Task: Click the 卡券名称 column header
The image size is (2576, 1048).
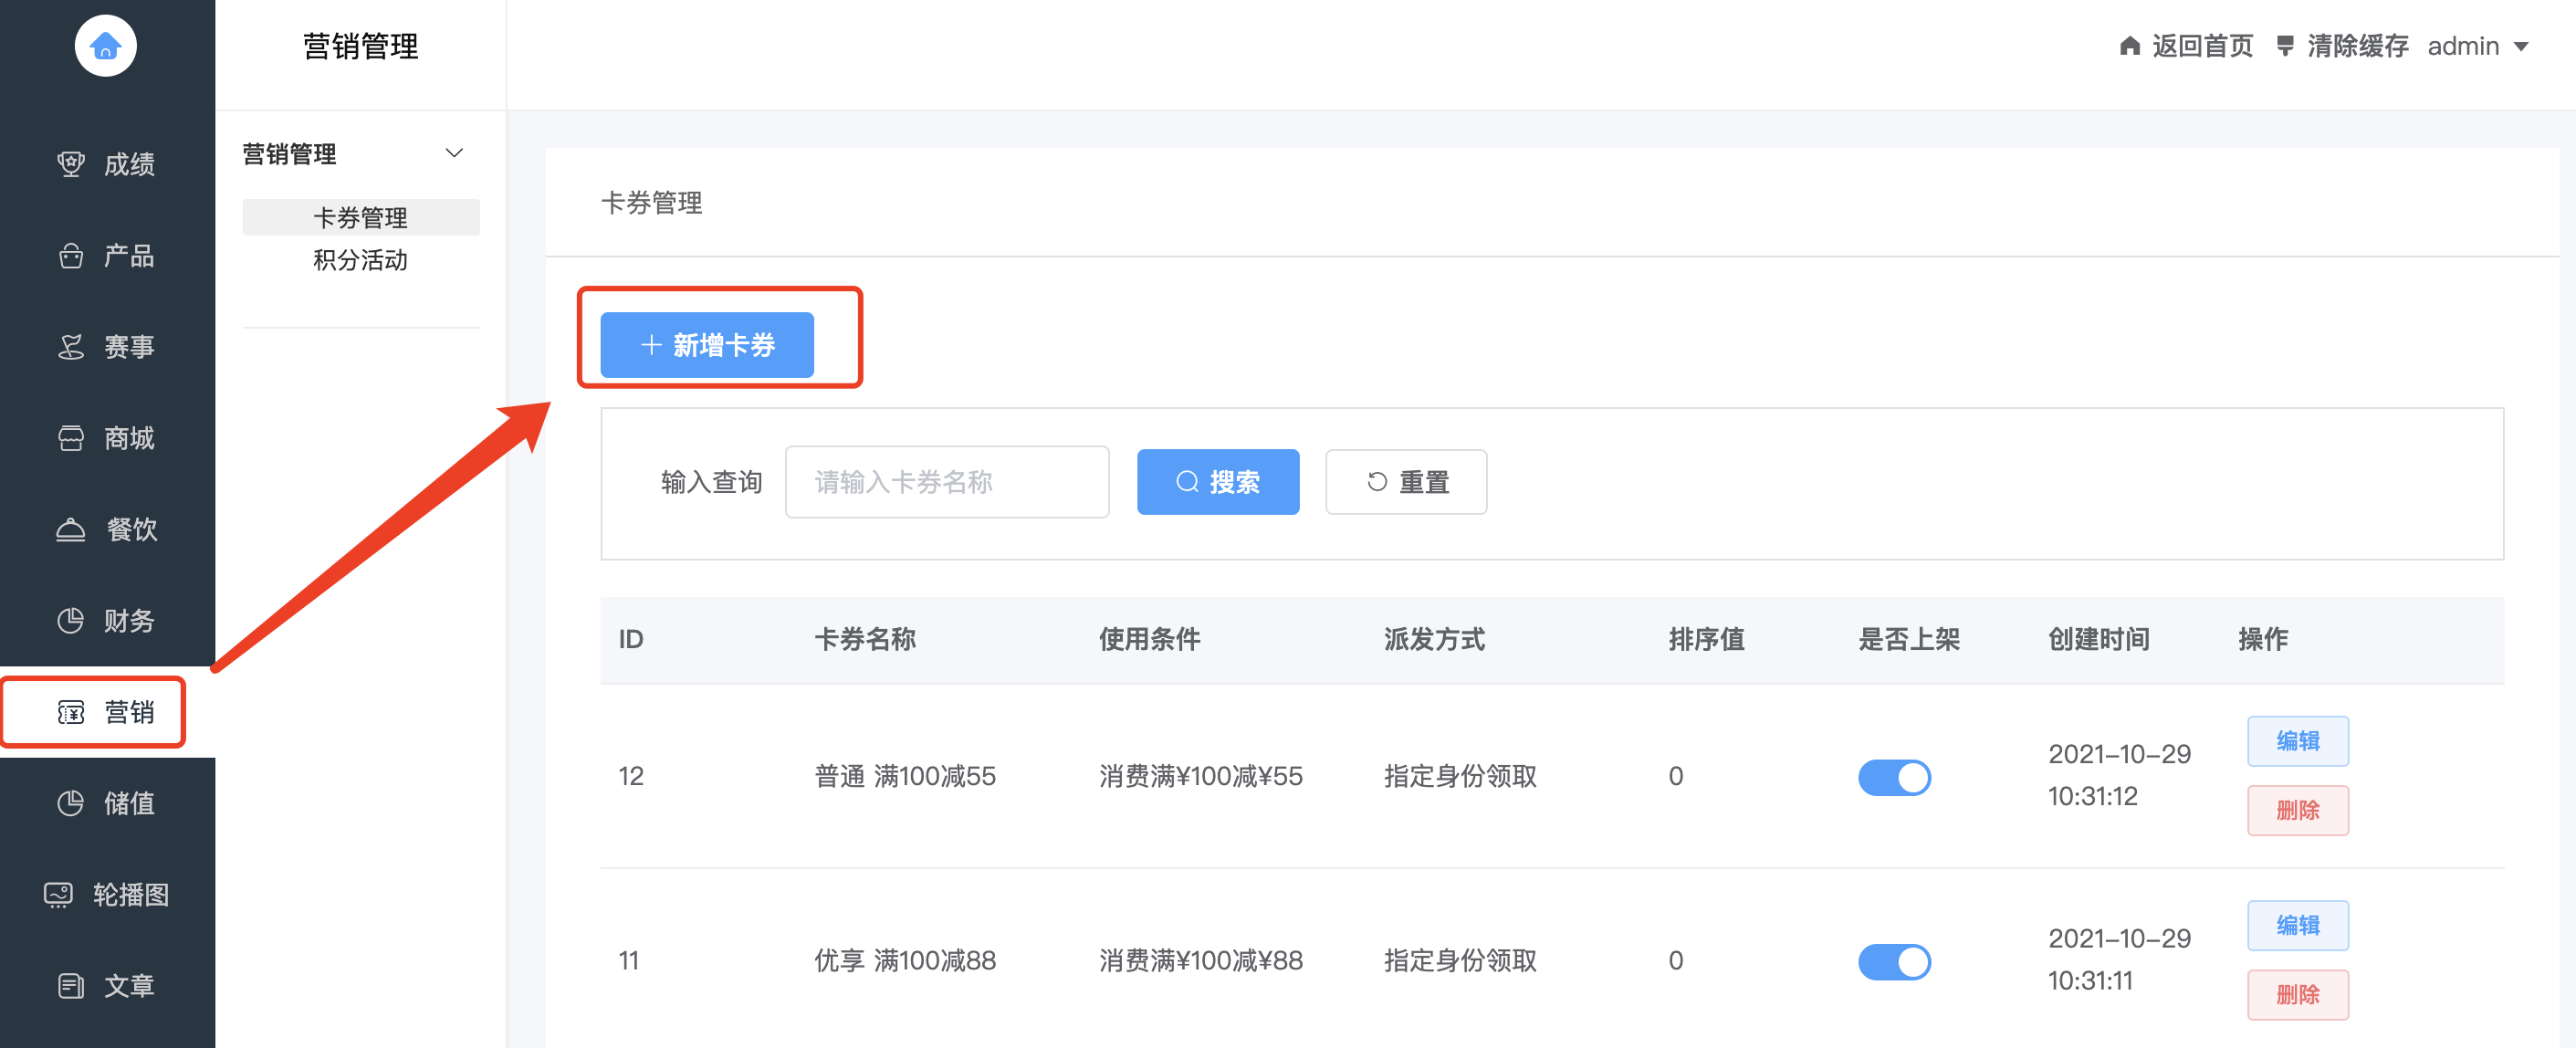Action: [865, 639]
